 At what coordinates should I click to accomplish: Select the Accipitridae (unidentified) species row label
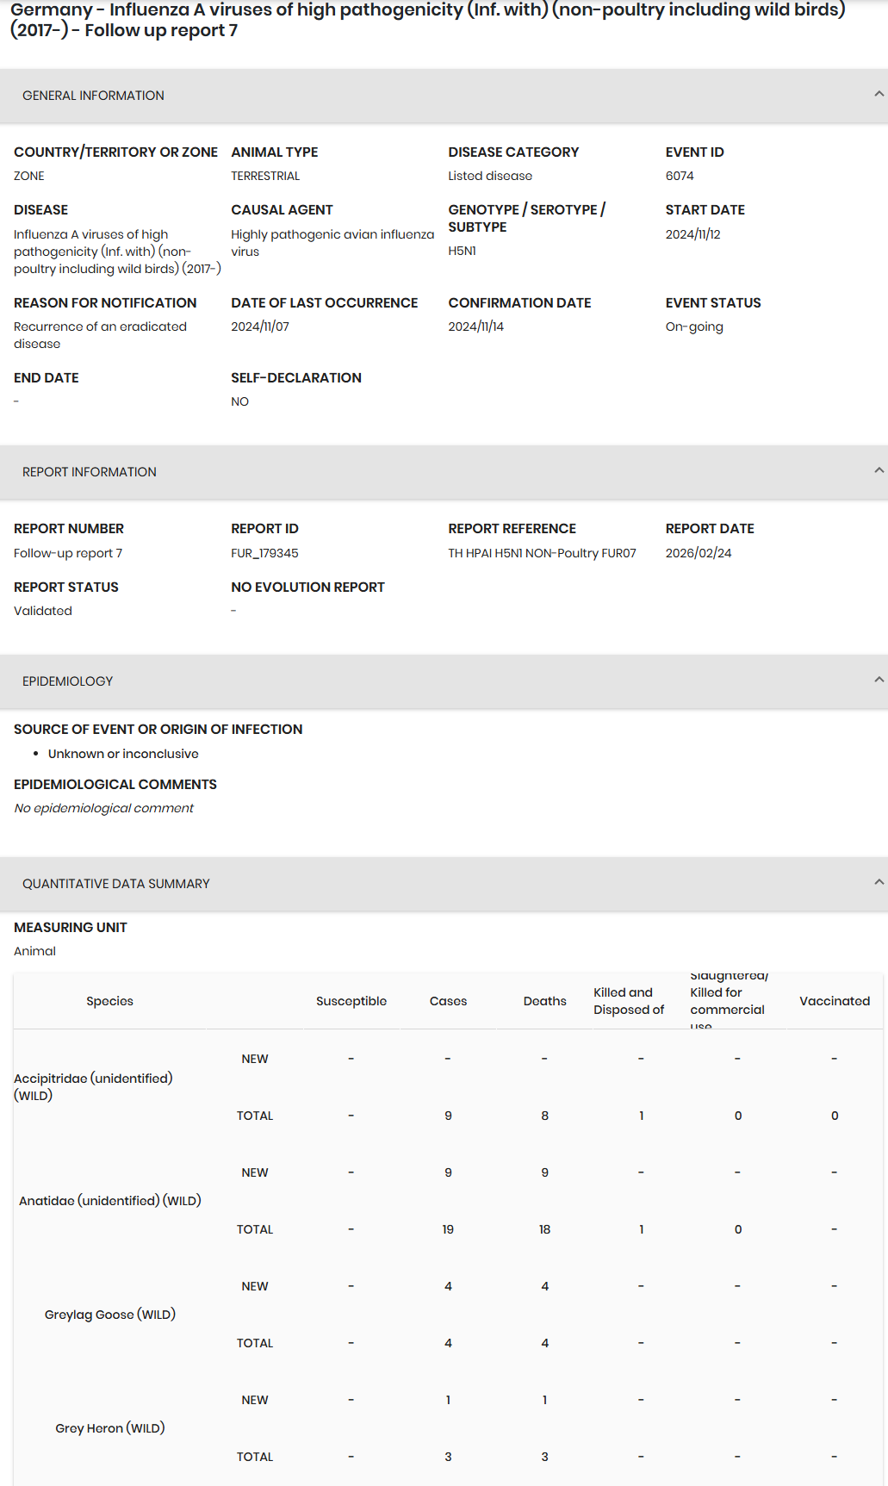93,1086
